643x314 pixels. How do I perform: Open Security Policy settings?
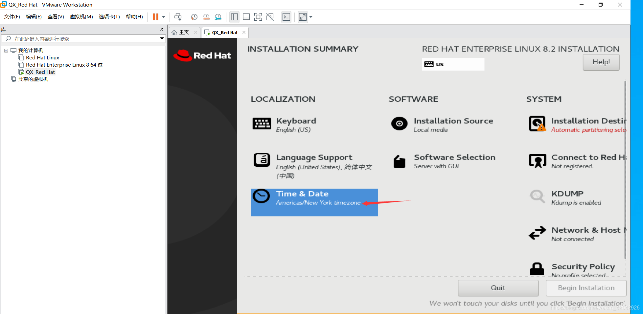coord(583,269)
